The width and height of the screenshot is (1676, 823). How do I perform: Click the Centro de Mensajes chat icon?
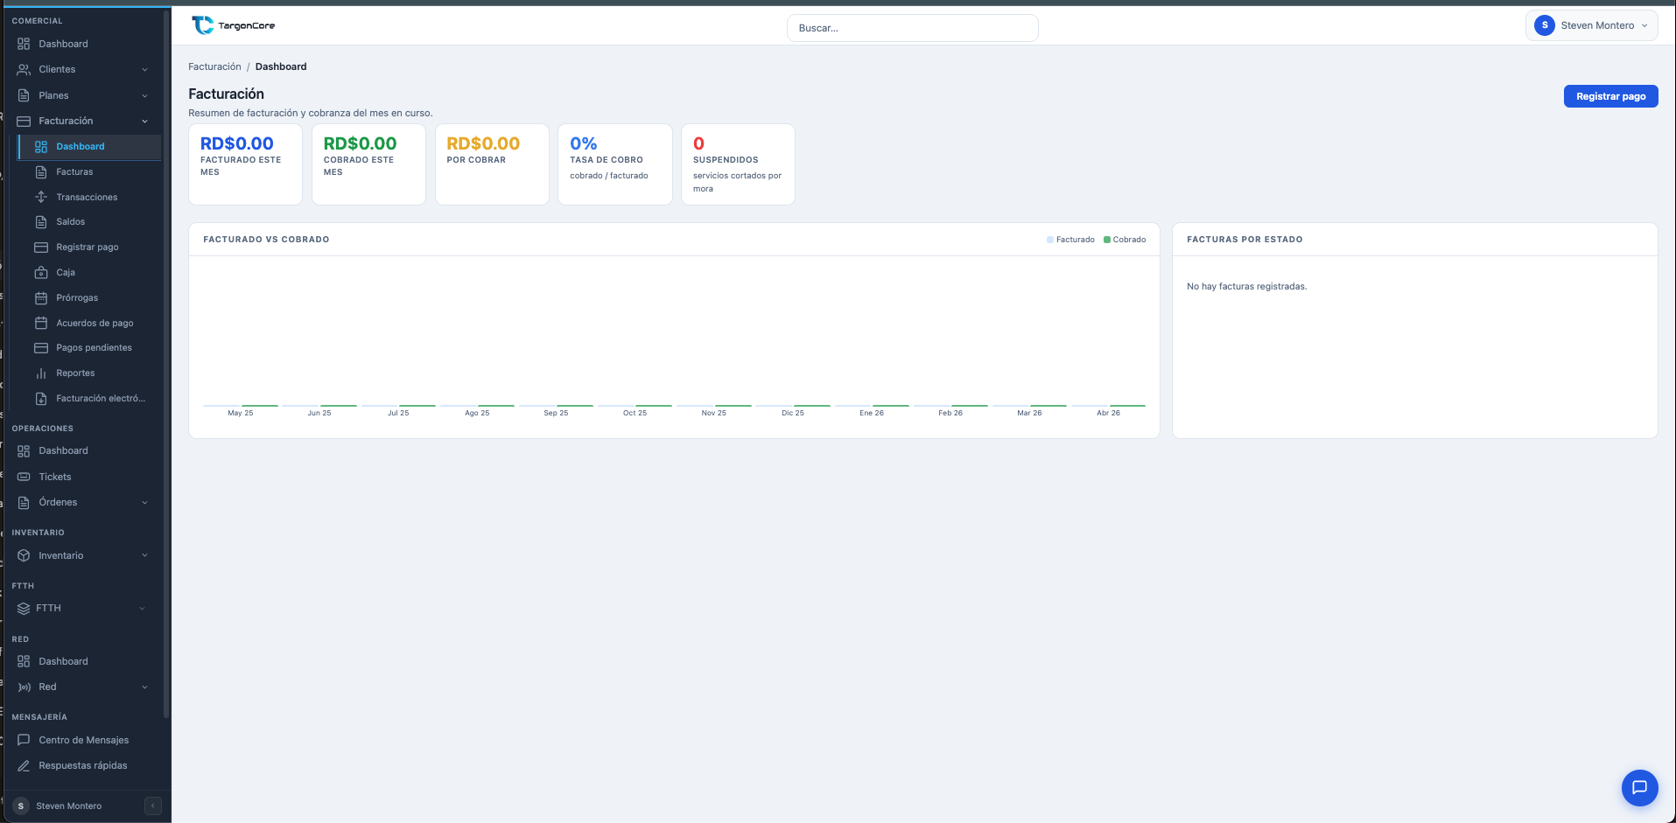tap(24, 740)
